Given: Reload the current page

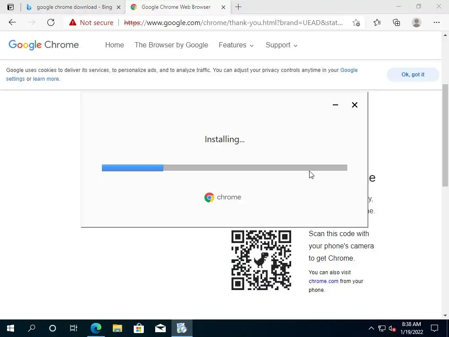Looking at the screenshot, I should pos(51,22).
